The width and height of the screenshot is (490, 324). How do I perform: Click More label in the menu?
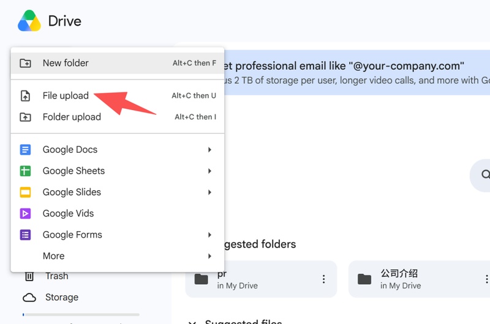54,256
